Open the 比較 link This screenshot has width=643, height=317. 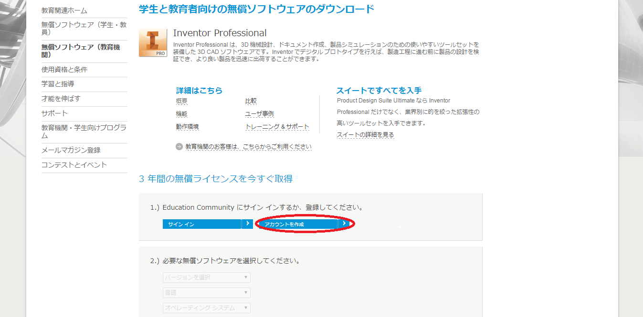(251, 101)
